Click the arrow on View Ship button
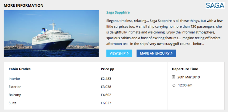This screenshot has width=228, height=112. tap(128, 53)
